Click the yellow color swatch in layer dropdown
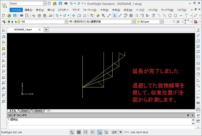 19,22
